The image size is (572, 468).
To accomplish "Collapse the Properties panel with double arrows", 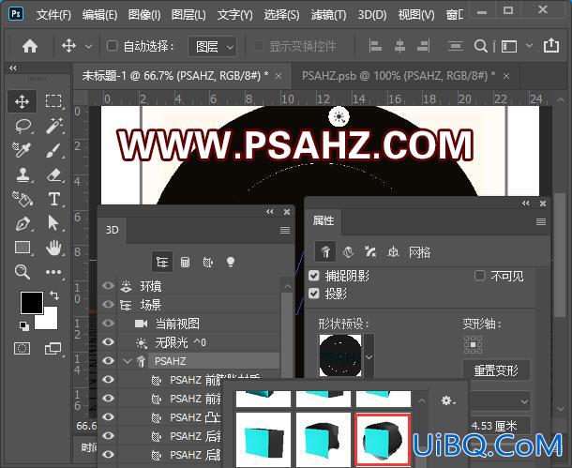I will coord(526,204).
